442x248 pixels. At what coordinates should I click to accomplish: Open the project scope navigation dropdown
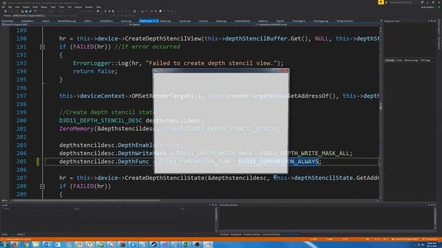point(65,25)
